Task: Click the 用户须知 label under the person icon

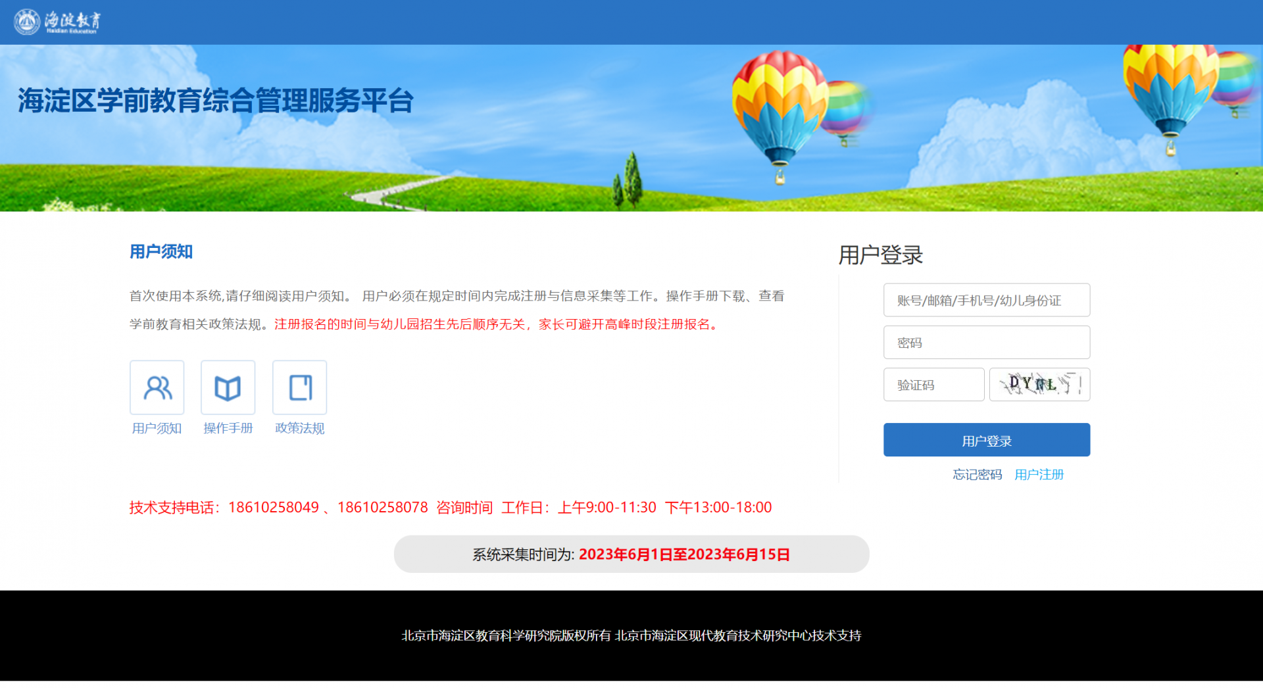Action: pyautogui.click(x=157, y=428)
